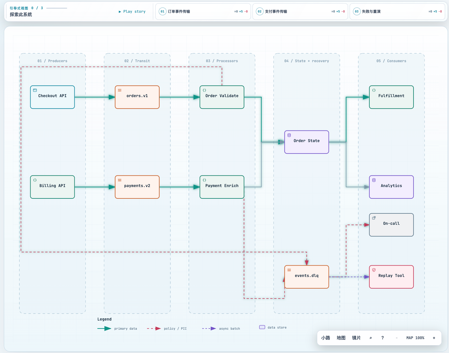Click the 引导式视图 0 / 3 label
Viewport: 449px width, 353px height.
coord(26,8)
